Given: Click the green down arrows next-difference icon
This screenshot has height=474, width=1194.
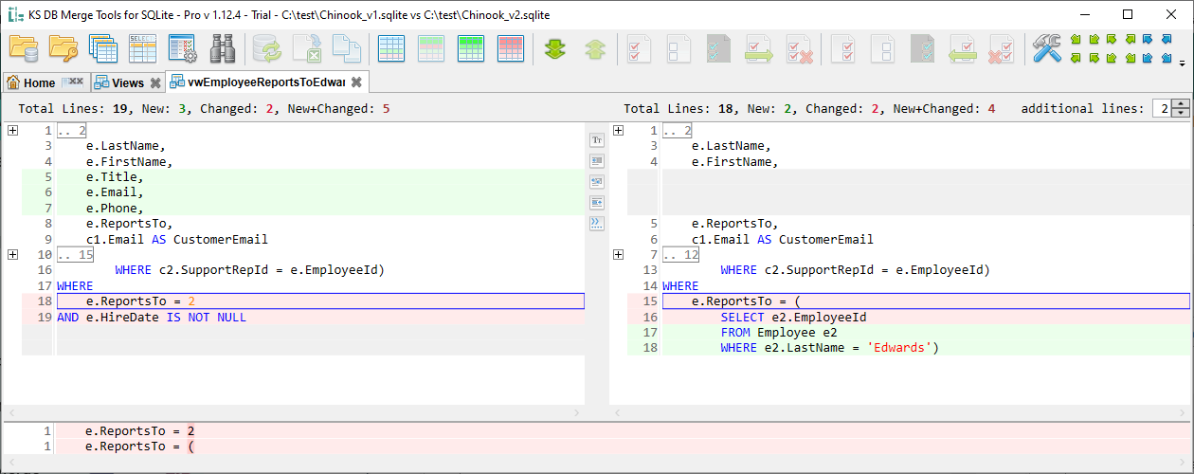Looking at the screenshot, I should tap(555, 48).
